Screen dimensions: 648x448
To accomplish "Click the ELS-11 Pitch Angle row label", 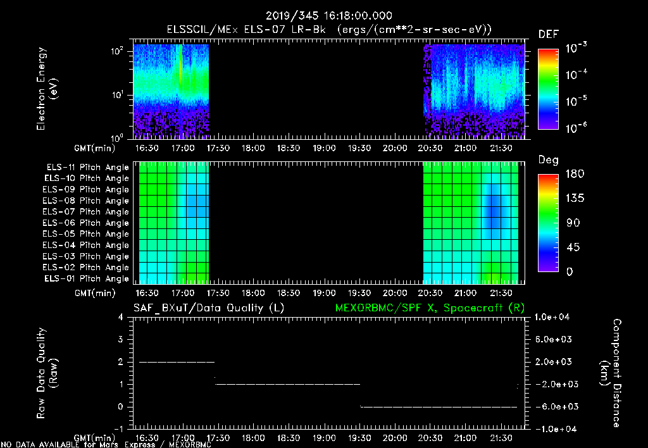I will pyautogui.click(x=87, y=168).
